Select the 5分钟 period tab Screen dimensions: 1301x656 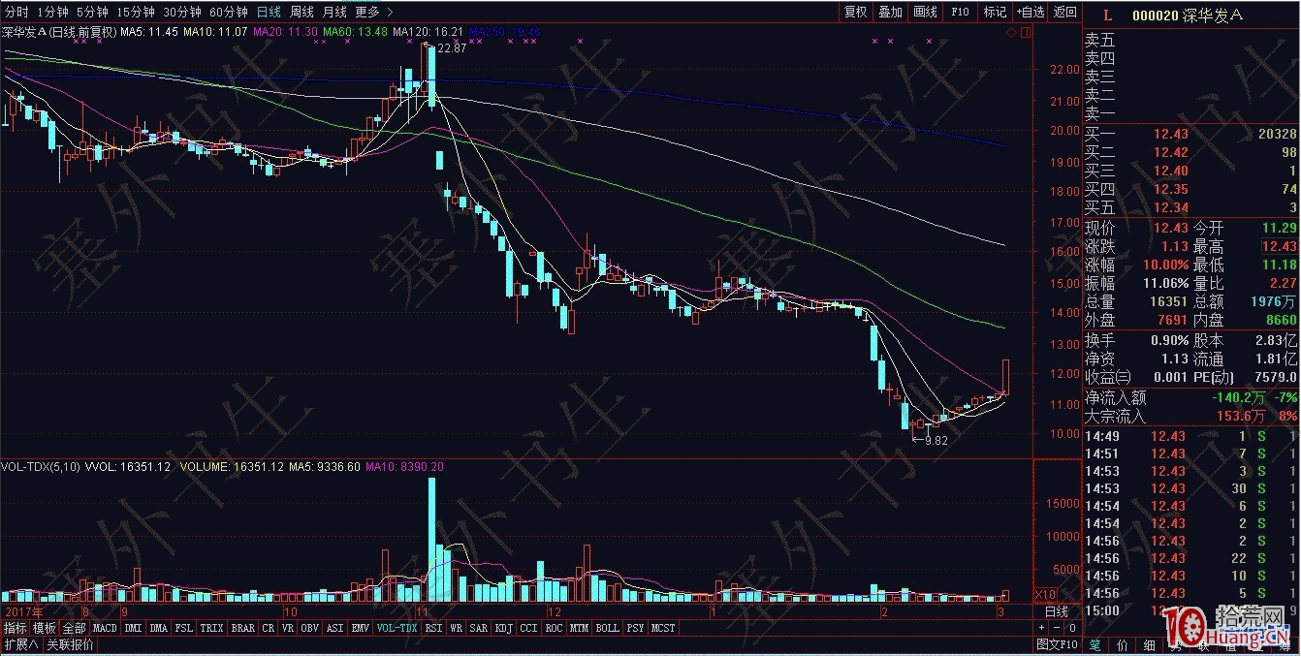[92, 12]
